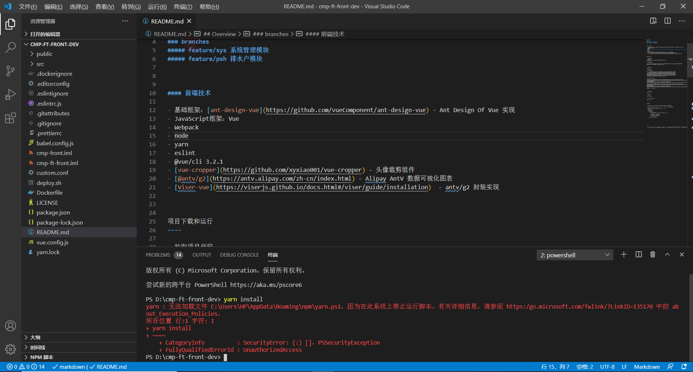The height and width of the screenshot is (372, 693).
Task: Open yarn.lock file
Action: (48, 252)
